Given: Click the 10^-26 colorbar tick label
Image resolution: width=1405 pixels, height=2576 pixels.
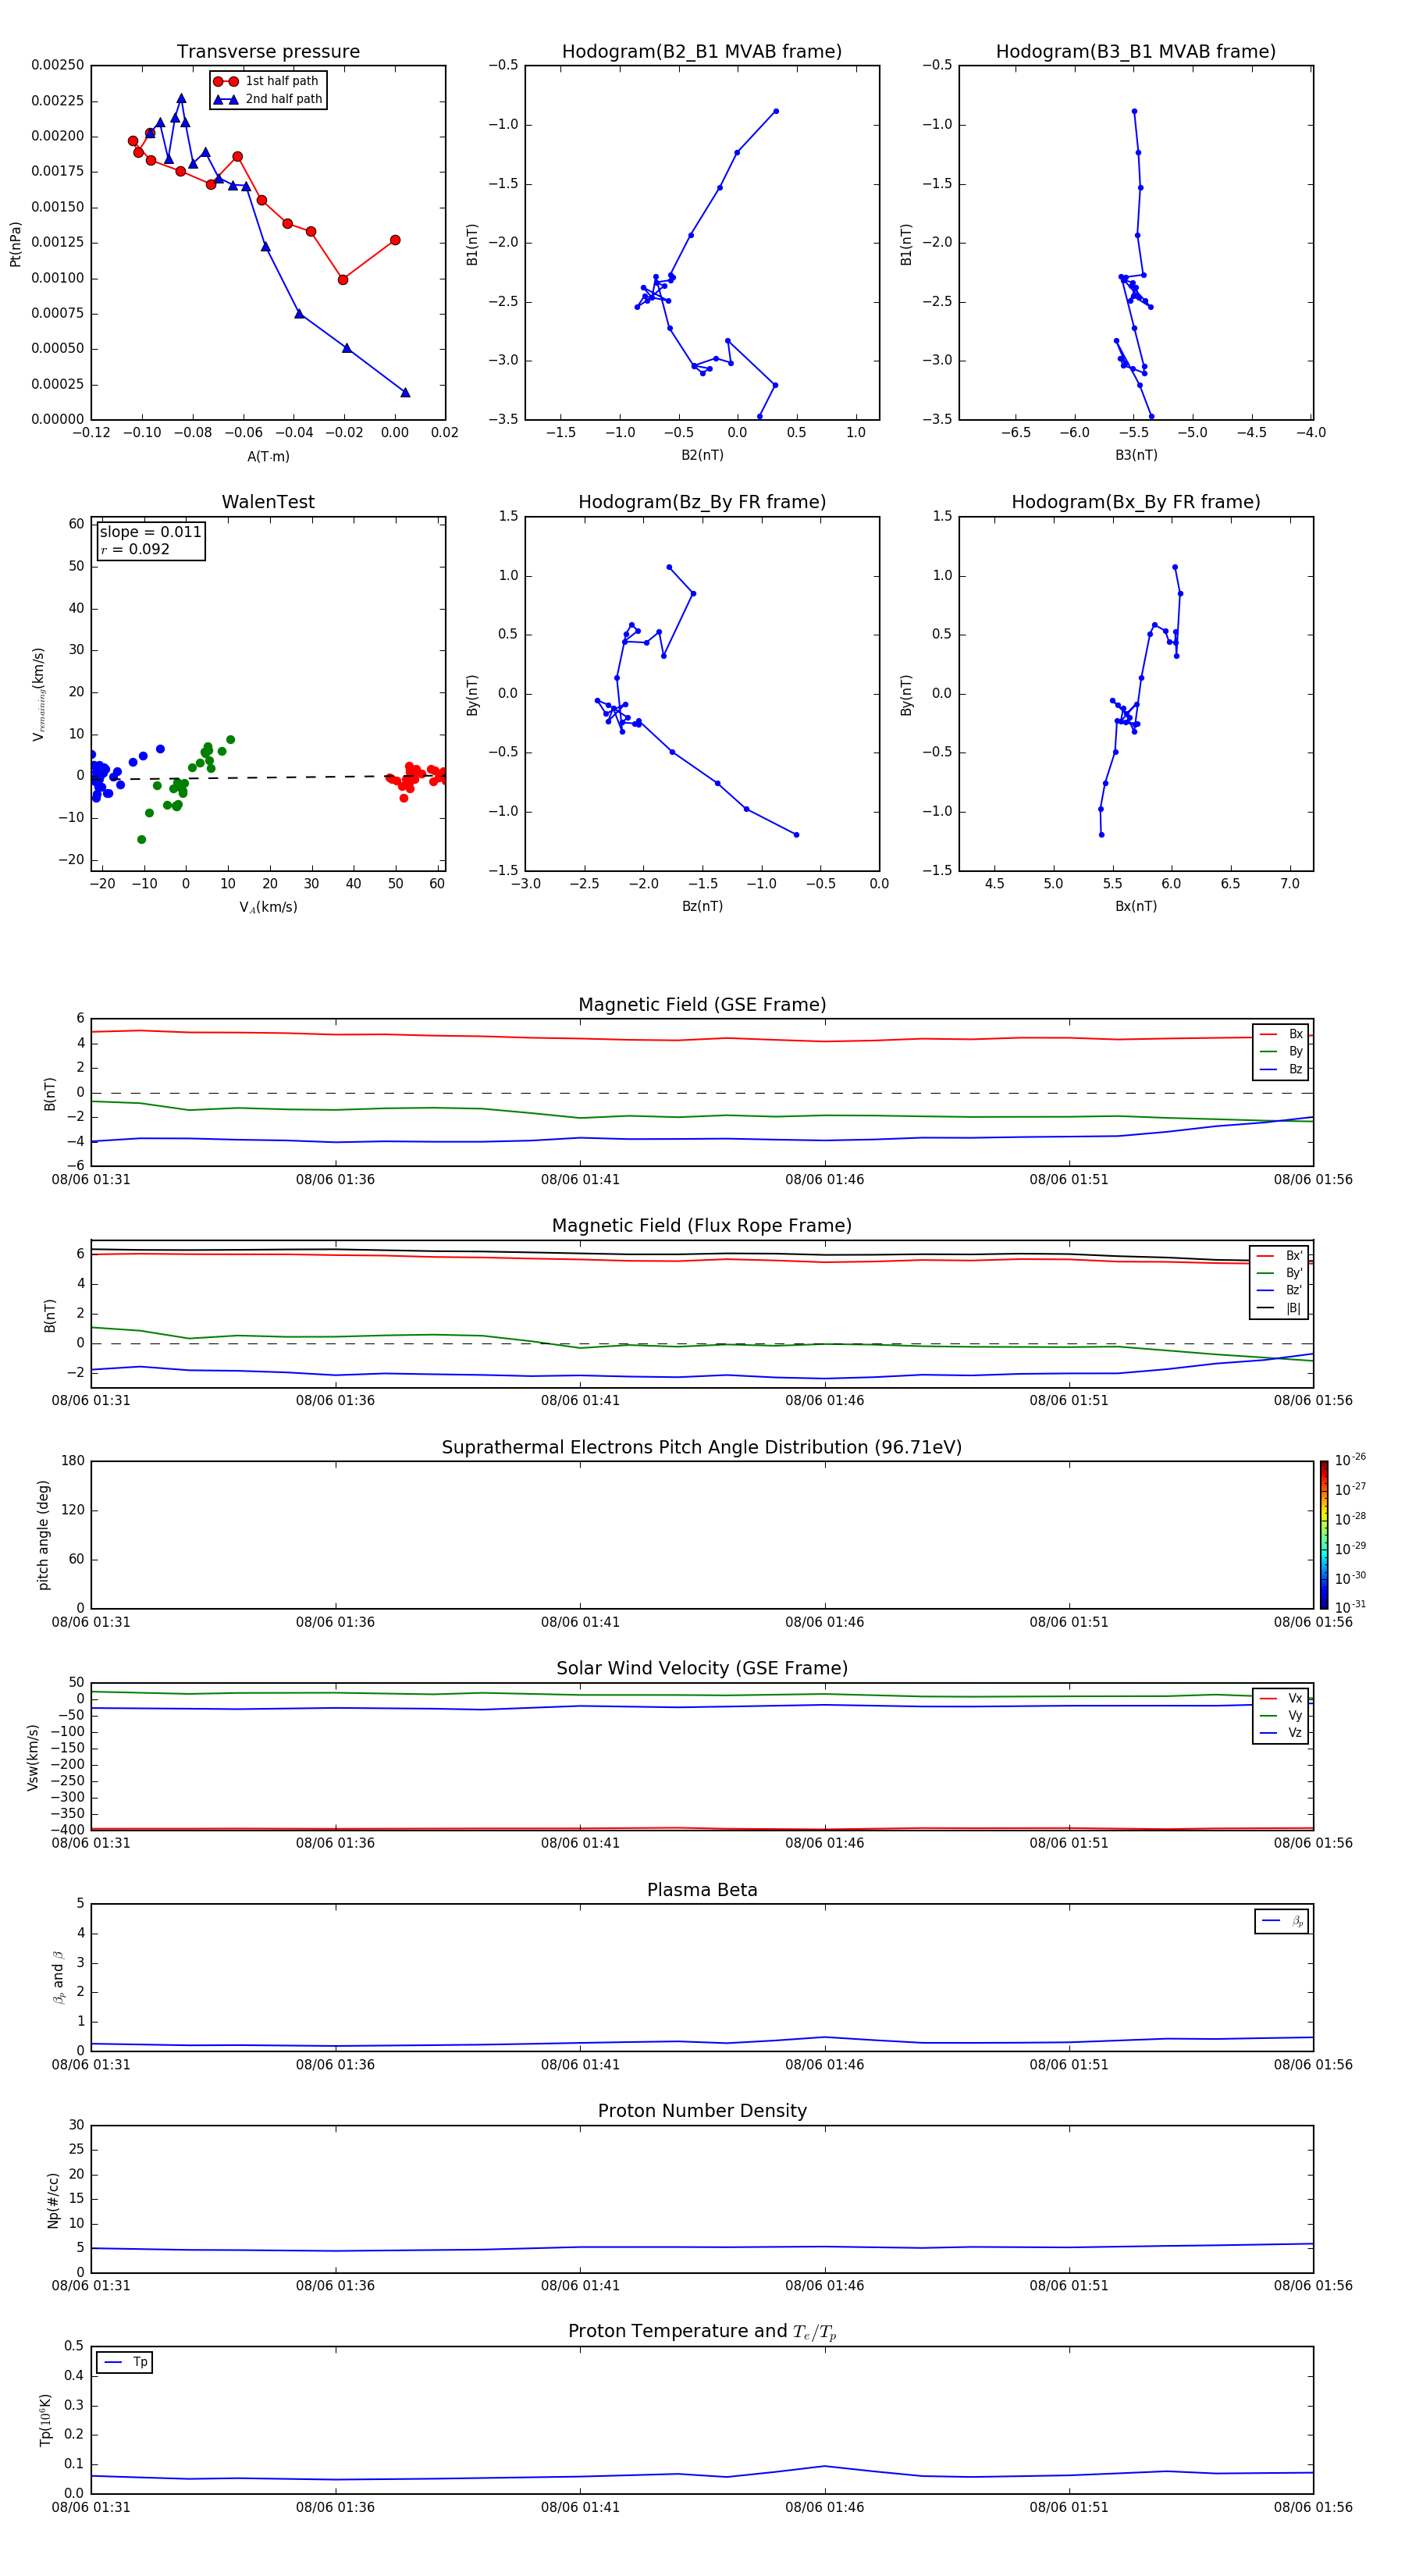Looking at the screenshot, I should pyautogui.click(x=1350, y=1460).
